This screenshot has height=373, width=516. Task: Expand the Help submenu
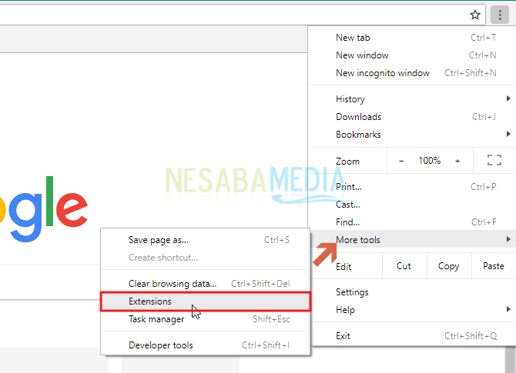[x=412, y=310]
